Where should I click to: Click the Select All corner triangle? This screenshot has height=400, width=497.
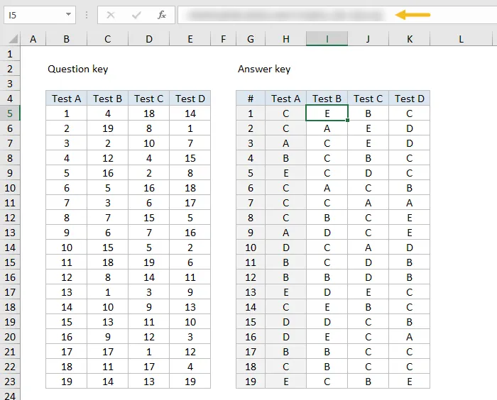[11, 40]
